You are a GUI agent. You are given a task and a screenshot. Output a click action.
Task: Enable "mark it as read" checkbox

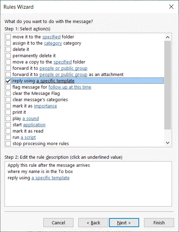8,131
